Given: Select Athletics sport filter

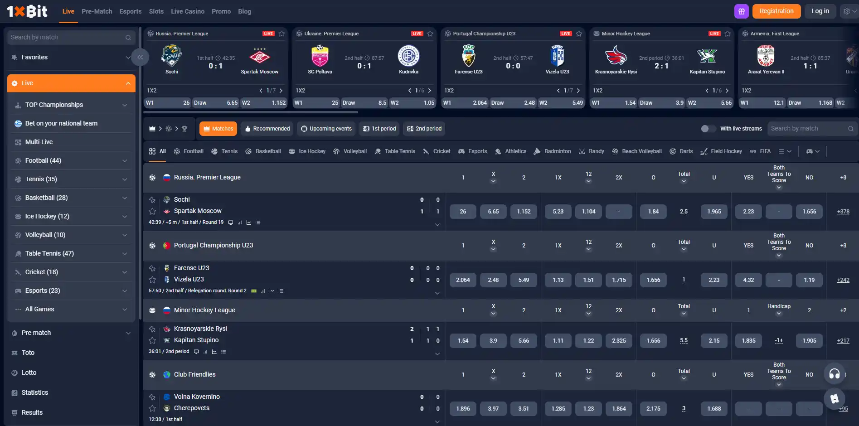Looking at the screenshot, I should point(511,151).
